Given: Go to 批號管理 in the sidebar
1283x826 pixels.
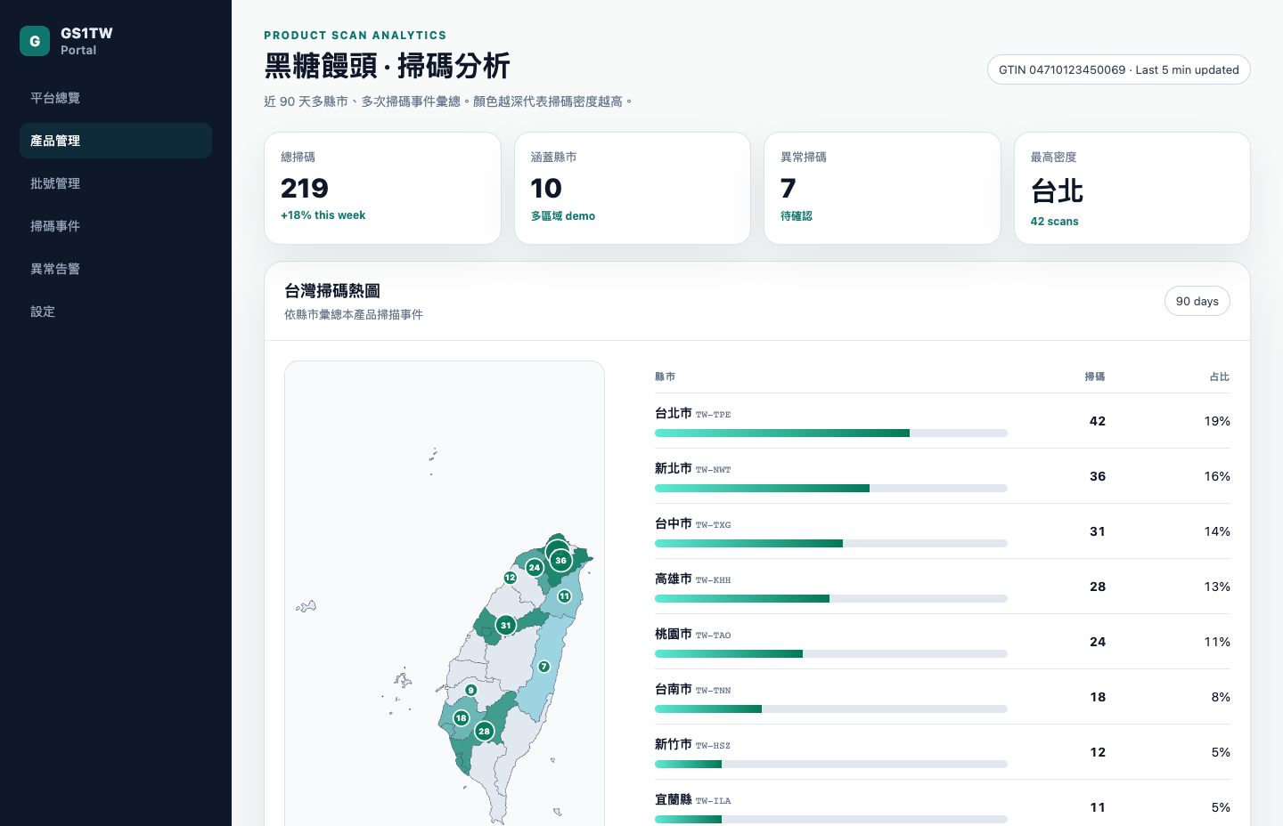Looking at the screenshot, I should [116, 183].
